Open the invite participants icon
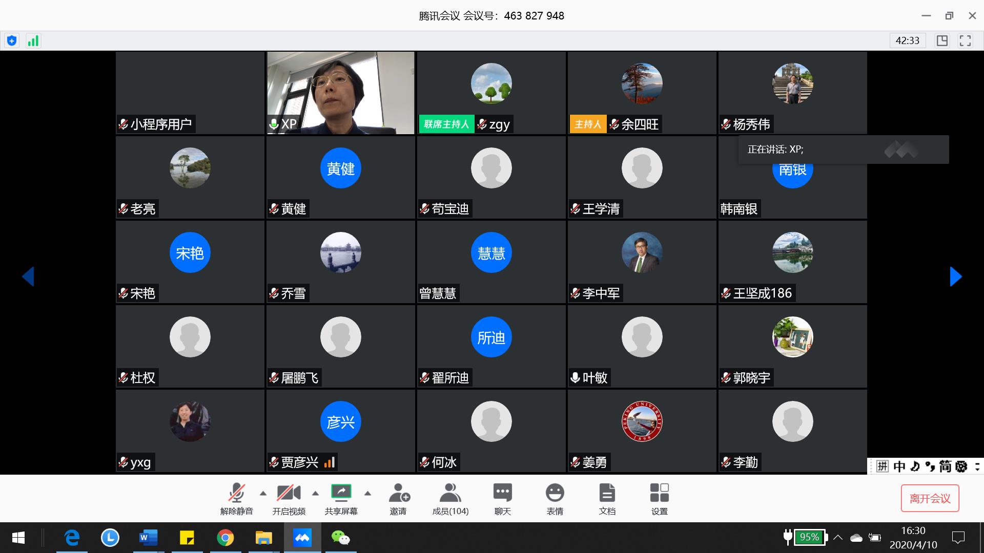Screen dimensions: 984x553 [399, 493]
